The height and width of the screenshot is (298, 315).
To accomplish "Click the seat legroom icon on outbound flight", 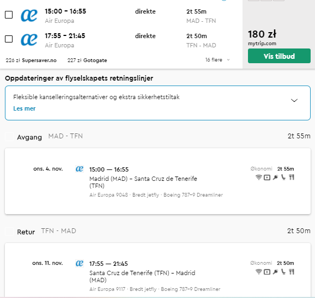I will coord(283,177).
